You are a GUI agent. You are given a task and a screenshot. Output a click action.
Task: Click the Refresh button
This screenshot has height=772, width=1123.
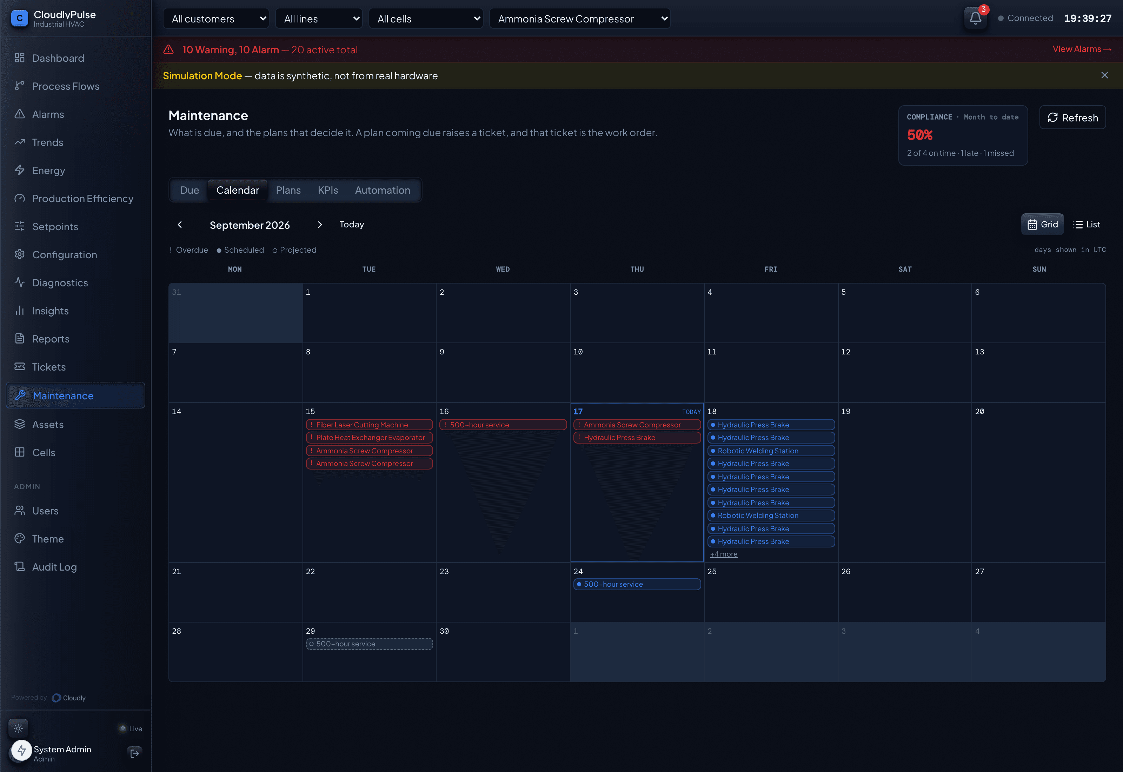pyautogui.click(x=1072, y=118)
